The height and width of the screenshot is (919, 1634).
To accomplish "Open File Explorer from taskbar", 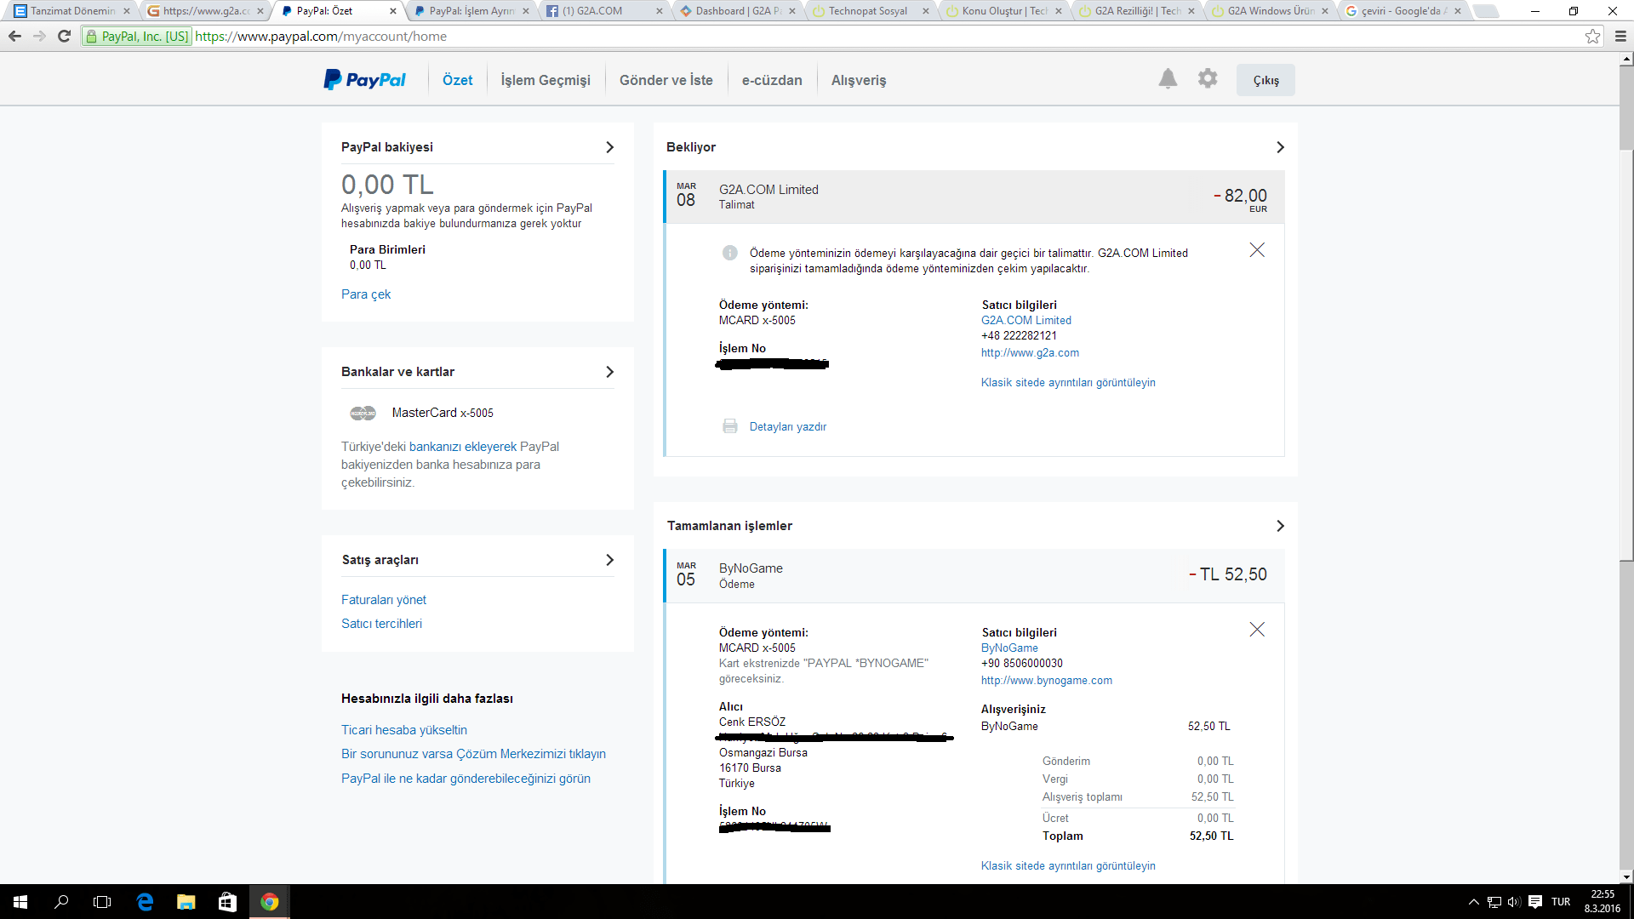I will (x=186, y=902).
